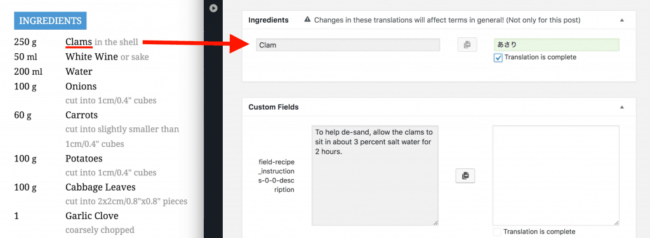Click the Ingredients panel title

269,20
